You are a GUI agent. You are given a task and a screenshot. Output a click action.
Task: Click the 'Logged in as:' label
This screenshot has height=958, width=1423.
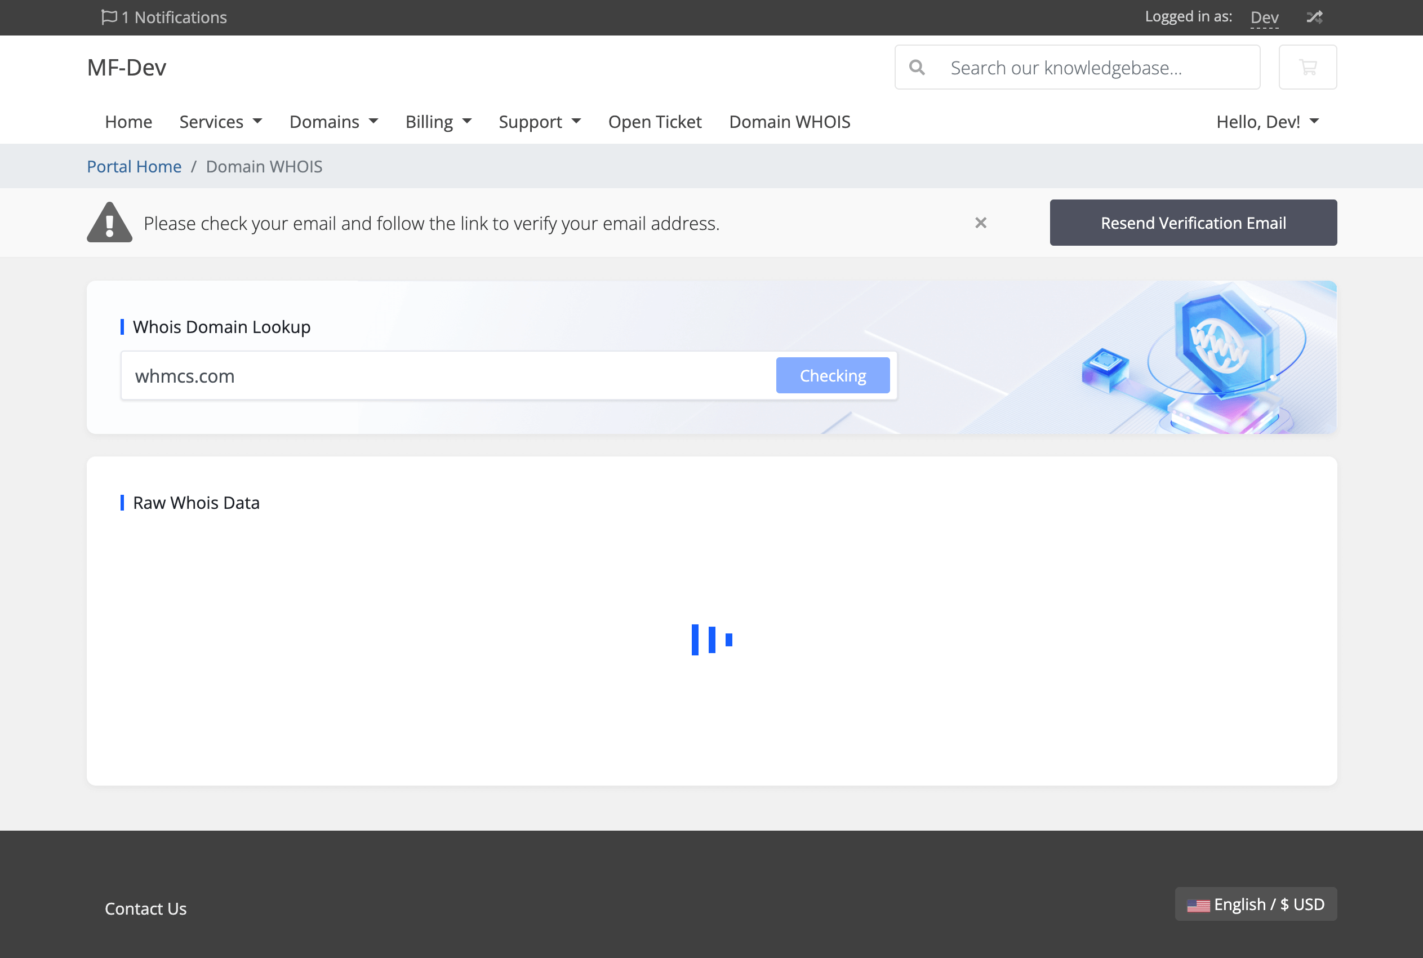pos(1189,16)
